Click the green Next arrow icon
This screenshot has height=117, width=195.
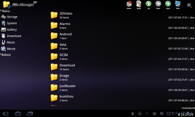168,5
